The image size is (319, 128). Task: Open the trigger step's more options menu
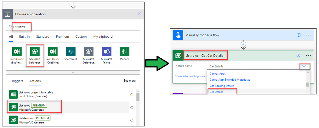click(309, 35)
